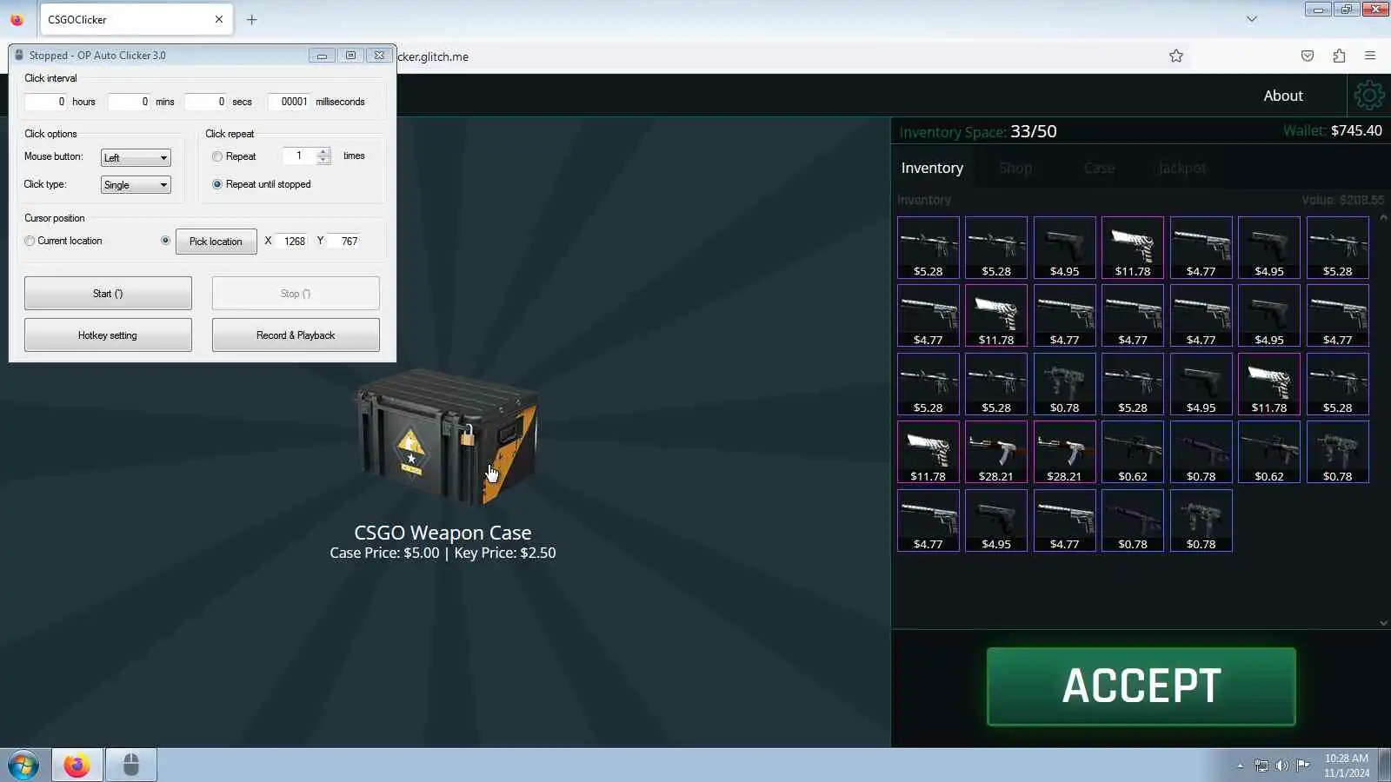Viewport: 1391px width, 782px height.
Task: Click the hours interval field
Action: (x=46, y=102)
